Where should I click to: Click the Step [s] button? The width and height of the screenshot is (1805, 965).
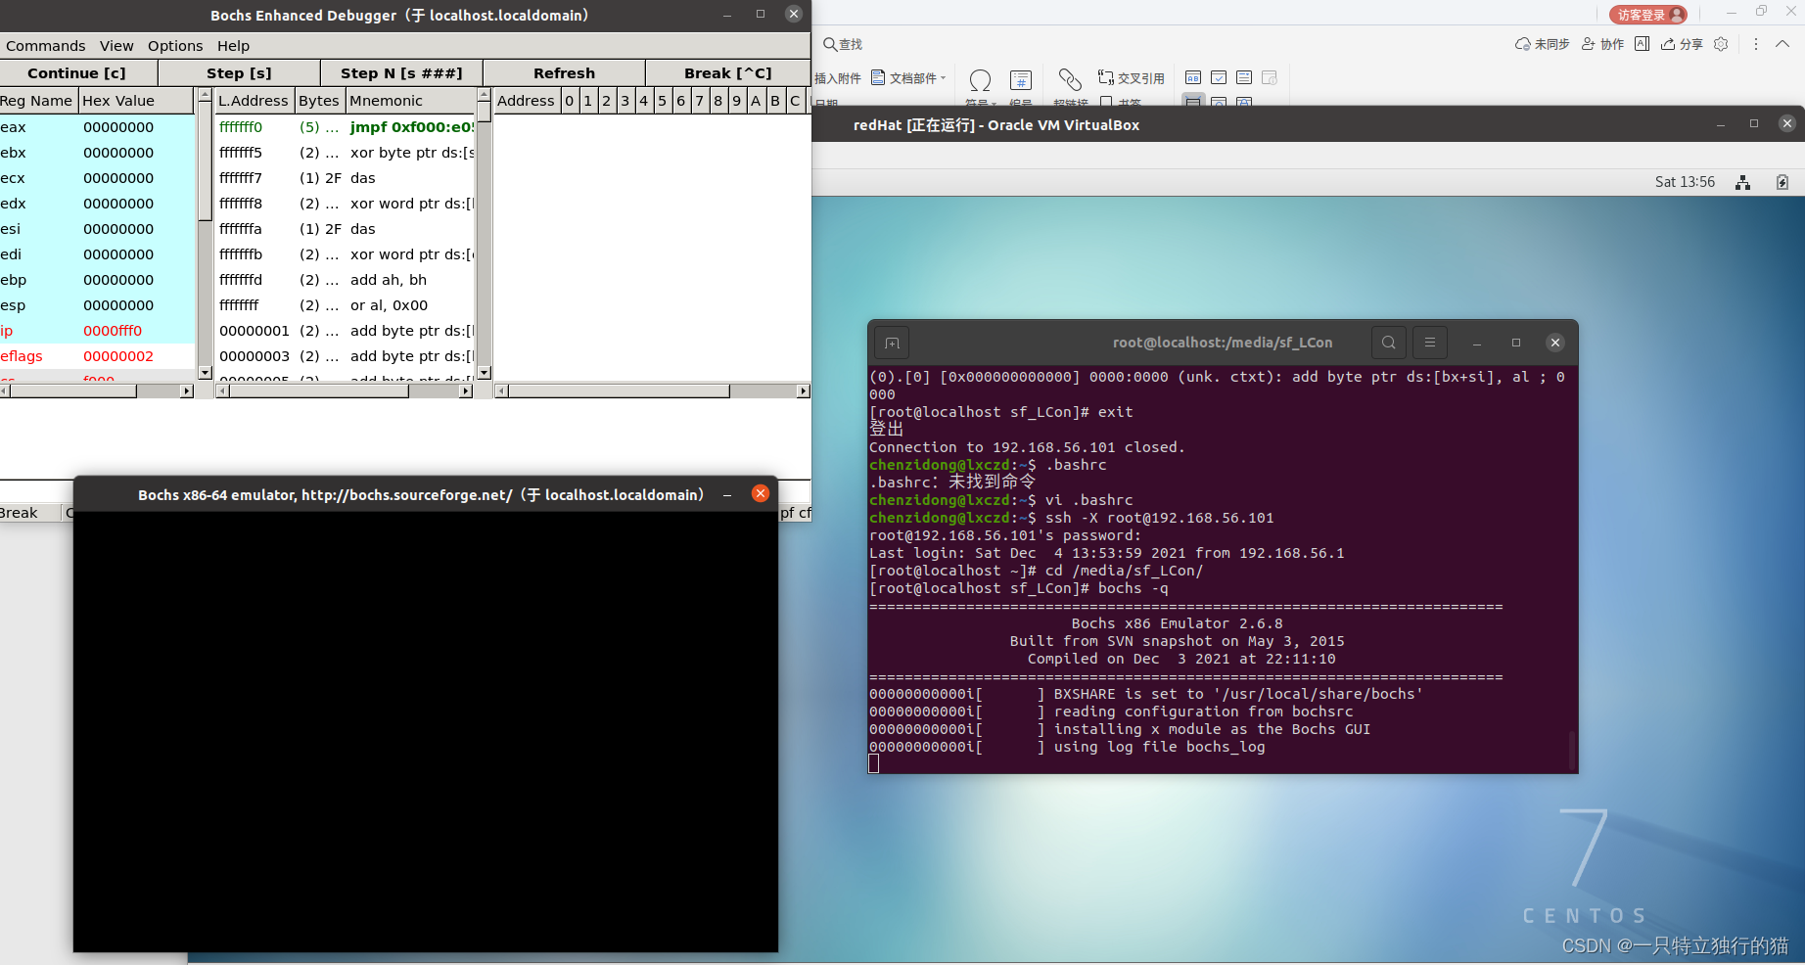239,73
